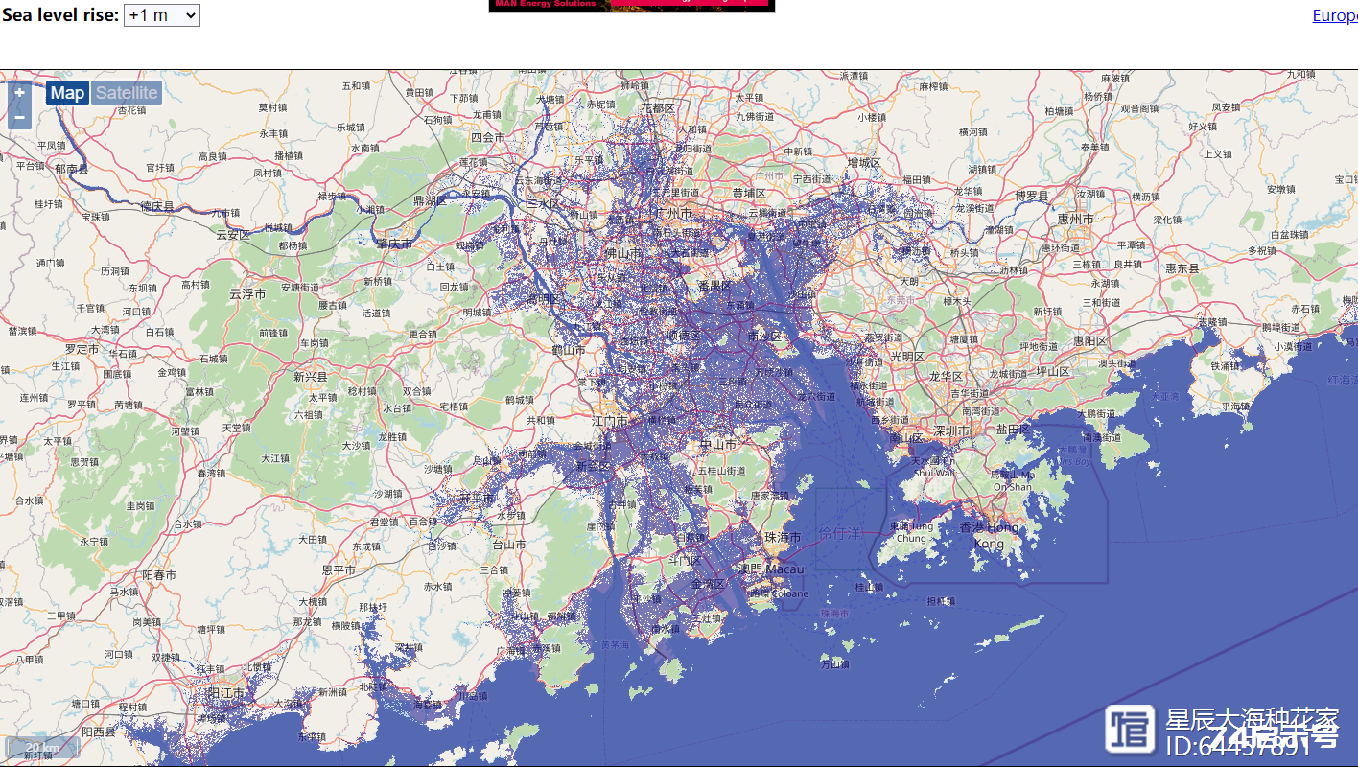Click the 光明区 district label
This screenshot has width=1358, height=767.
(906, 356)
